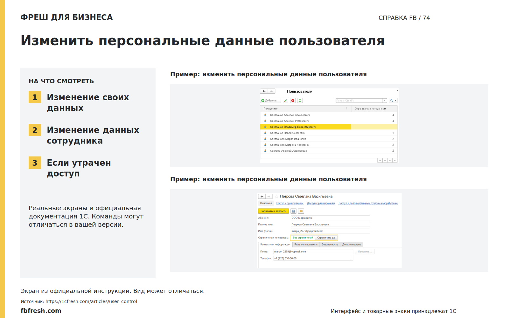509x318 pixels.
Task: Select Ограничить до session option
Action: [x=326, y=238]
